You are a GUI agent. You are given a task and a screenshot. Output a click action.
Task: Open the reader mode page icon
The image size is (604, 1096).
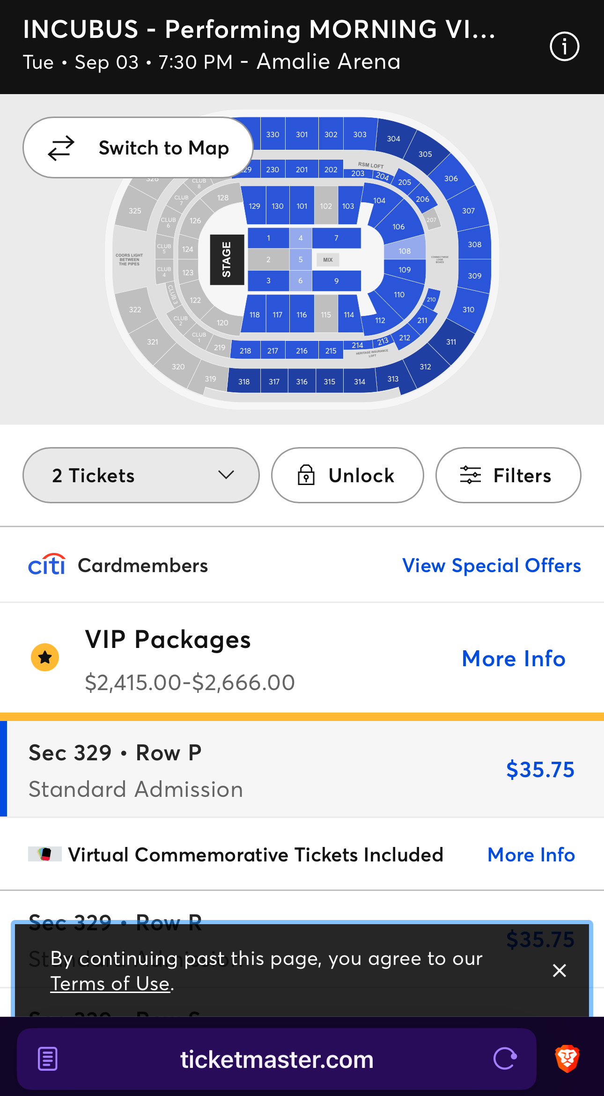[48, 1059]
